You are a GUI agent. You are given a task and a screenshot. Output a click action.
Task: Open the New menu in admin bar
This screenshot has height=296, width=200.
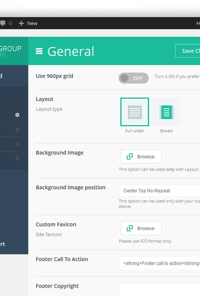click(28, 23)
